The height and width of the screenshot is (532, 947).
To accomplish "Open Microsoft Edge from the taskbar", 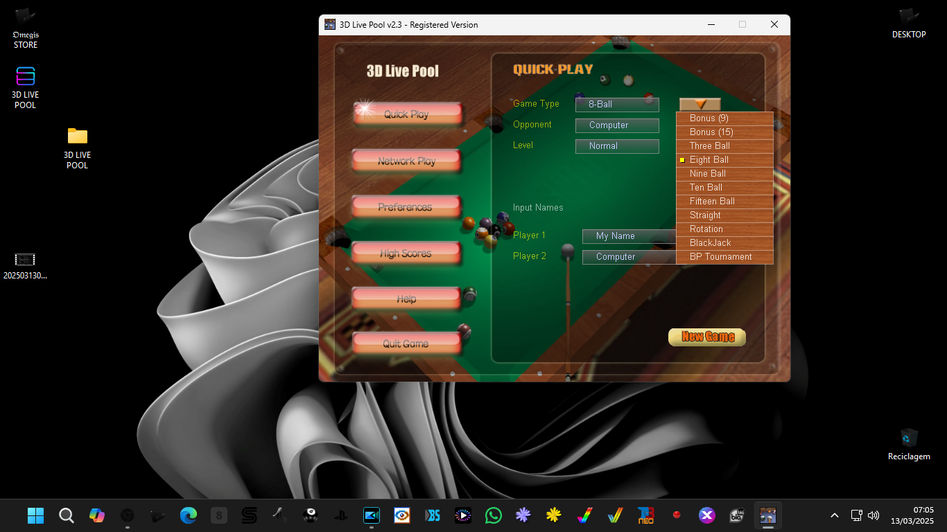I will tap(188, 515).
